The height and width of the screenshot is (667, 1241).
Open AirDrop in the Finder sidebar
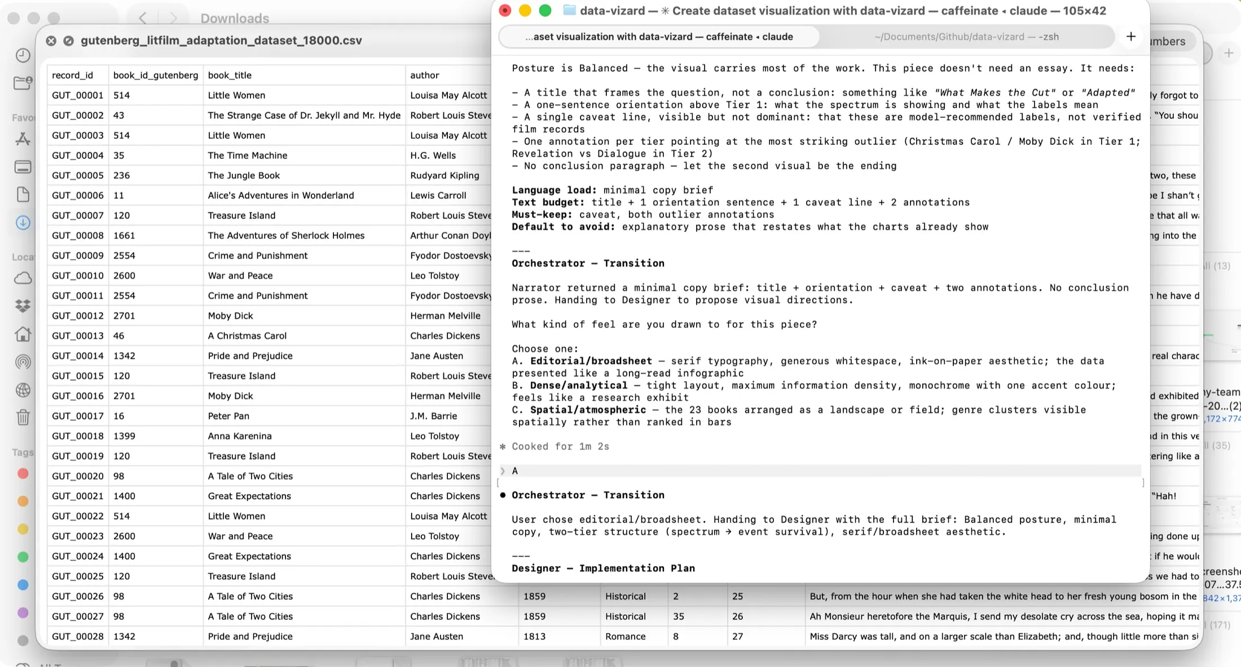(x=23, y=362)
